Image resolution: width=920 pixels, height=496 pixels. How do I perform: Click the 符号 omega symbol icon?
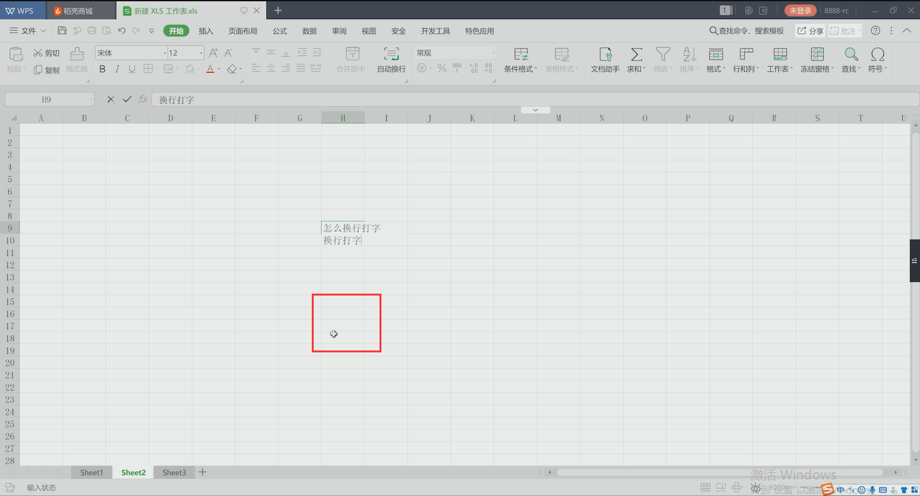pyautogui.click(x=878, y=55)
